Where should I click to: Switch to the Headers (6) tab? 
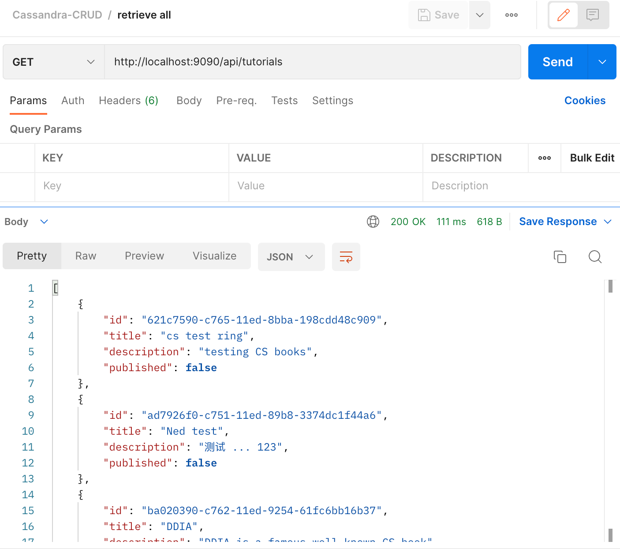[x=128, y=101]
